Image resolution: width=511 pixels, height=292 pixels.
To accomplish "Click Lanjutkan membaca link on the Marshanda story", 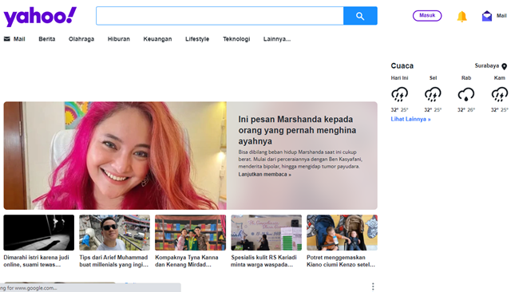I will [264, 174].
